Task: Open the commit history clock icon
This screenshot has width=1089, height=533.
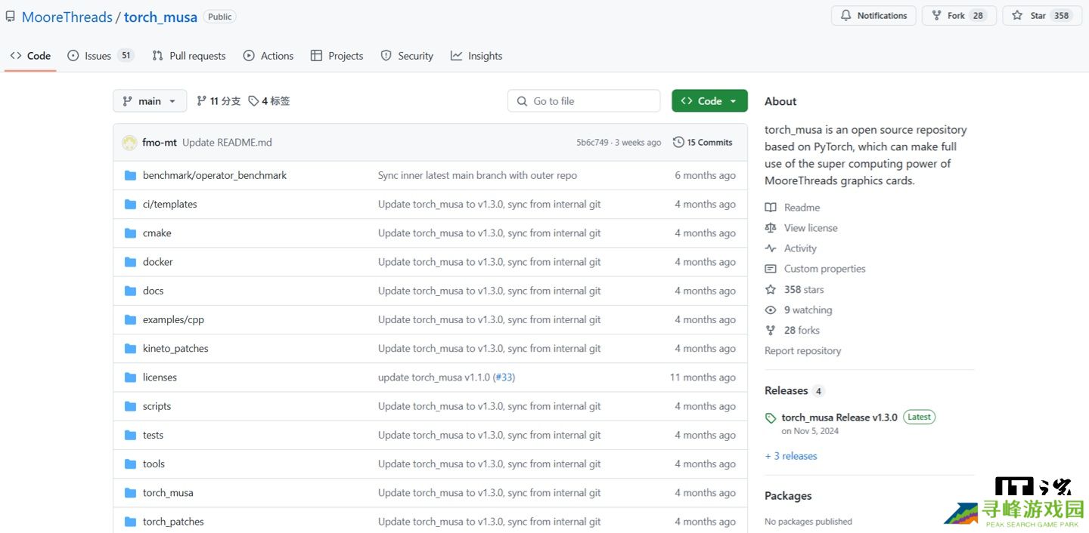Action: pyautogui.click(x=678, y=143)
